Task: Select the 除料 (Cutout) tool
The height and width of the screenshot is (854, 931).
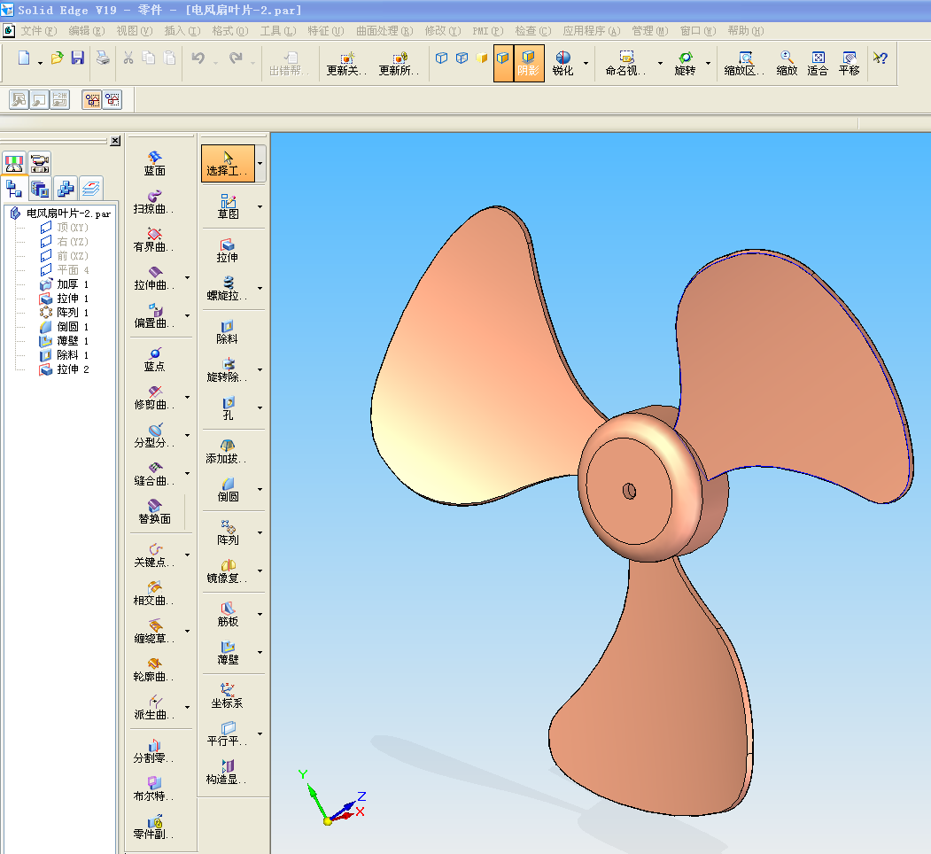Action: pyautogui.click(x=228, y=331)
